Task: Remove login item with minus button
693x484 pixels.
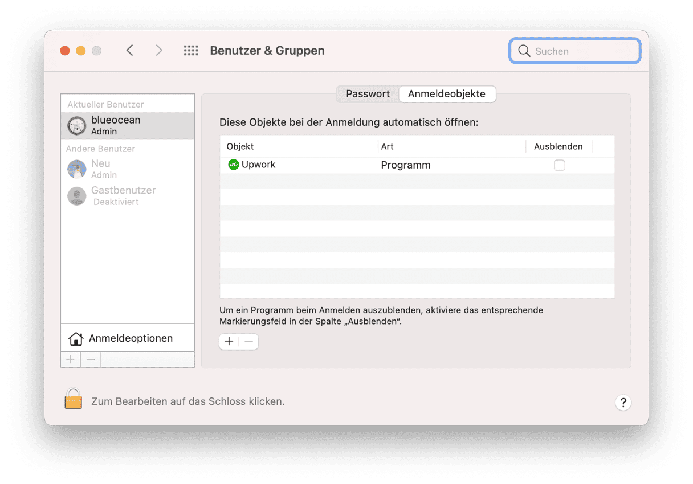Action: (x=248, y=342)
